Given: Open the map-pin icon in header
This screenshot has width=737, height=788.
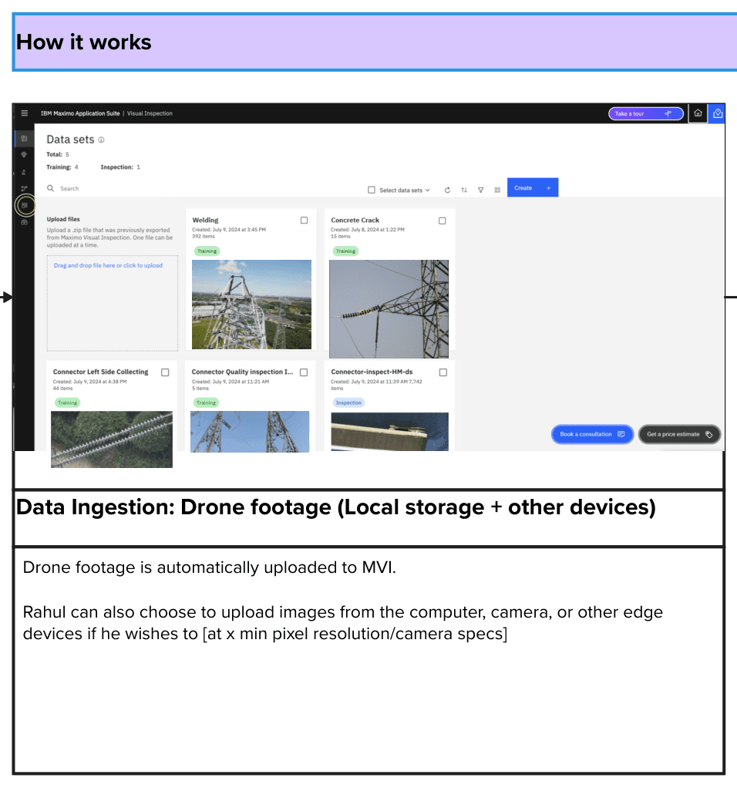Looking at the screenshot, I should pos(718,113).
